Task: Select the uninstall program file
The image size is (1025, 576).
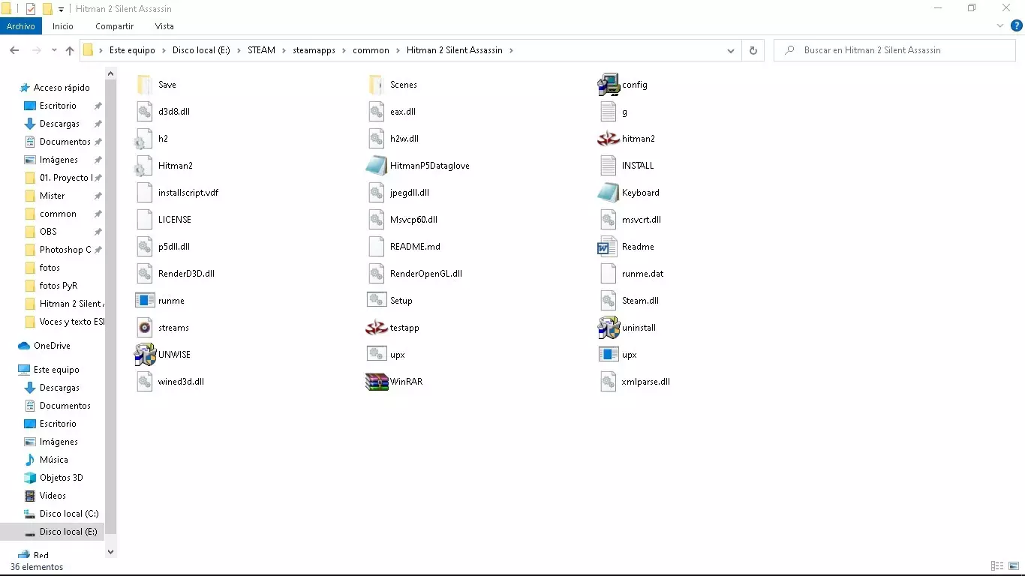Action: click(x=627, y=328)
